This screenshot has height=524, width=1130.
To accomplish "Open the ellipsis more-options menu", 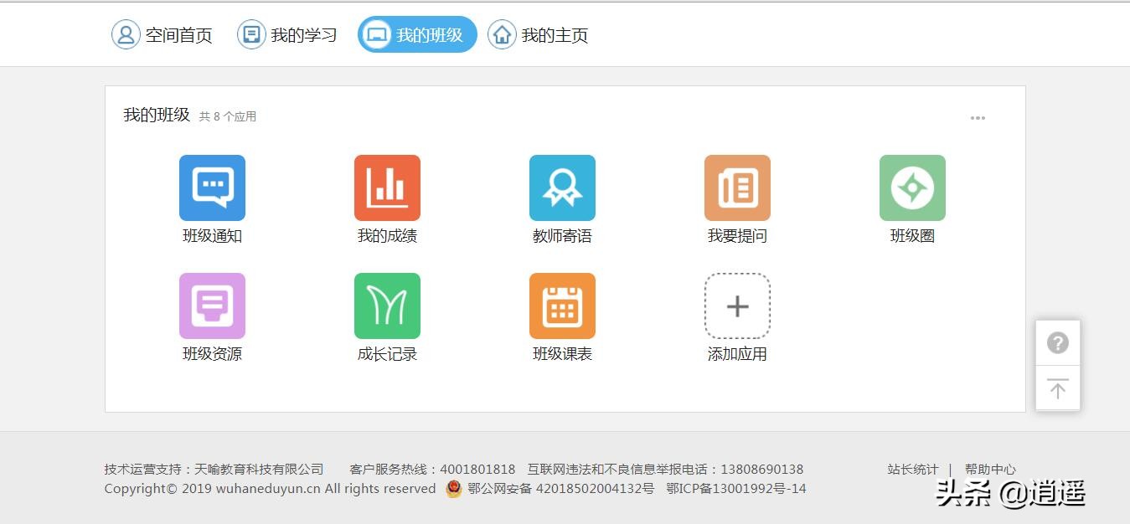I will 977,118.
